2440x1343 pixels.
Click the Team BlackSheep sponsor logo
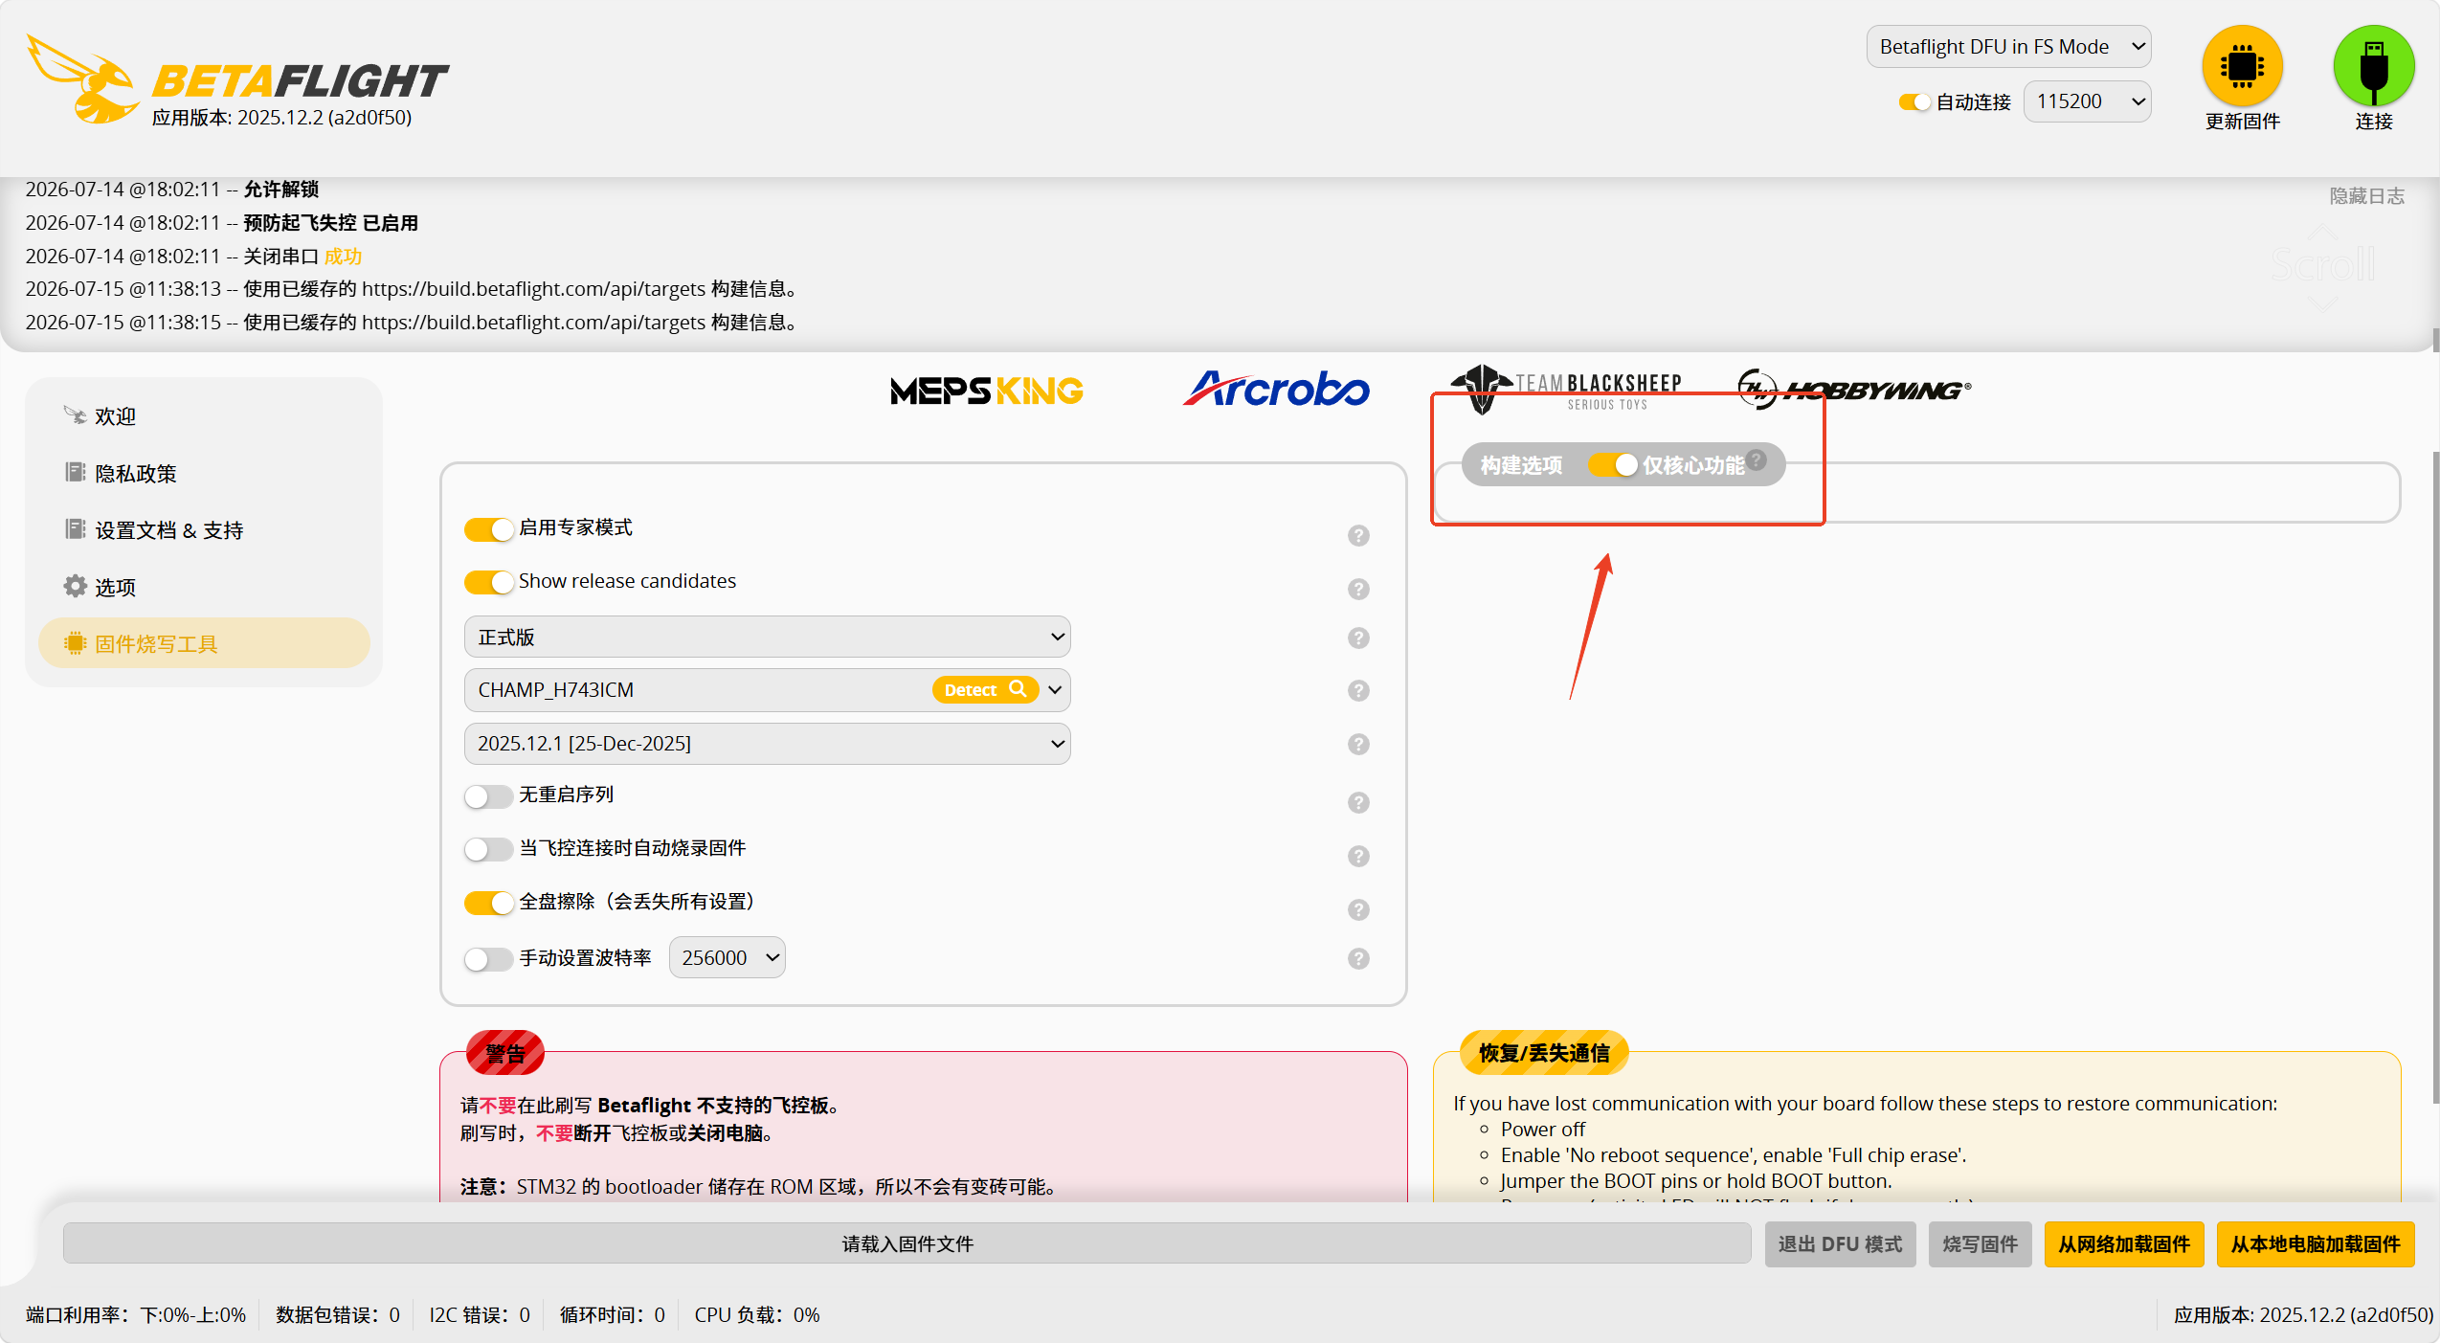1567,390
